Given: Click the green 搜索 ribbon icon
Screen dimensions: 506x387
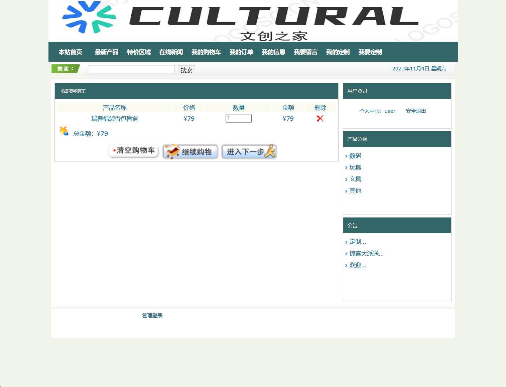Looking at the screenshot, I should (x=67, y=69).
